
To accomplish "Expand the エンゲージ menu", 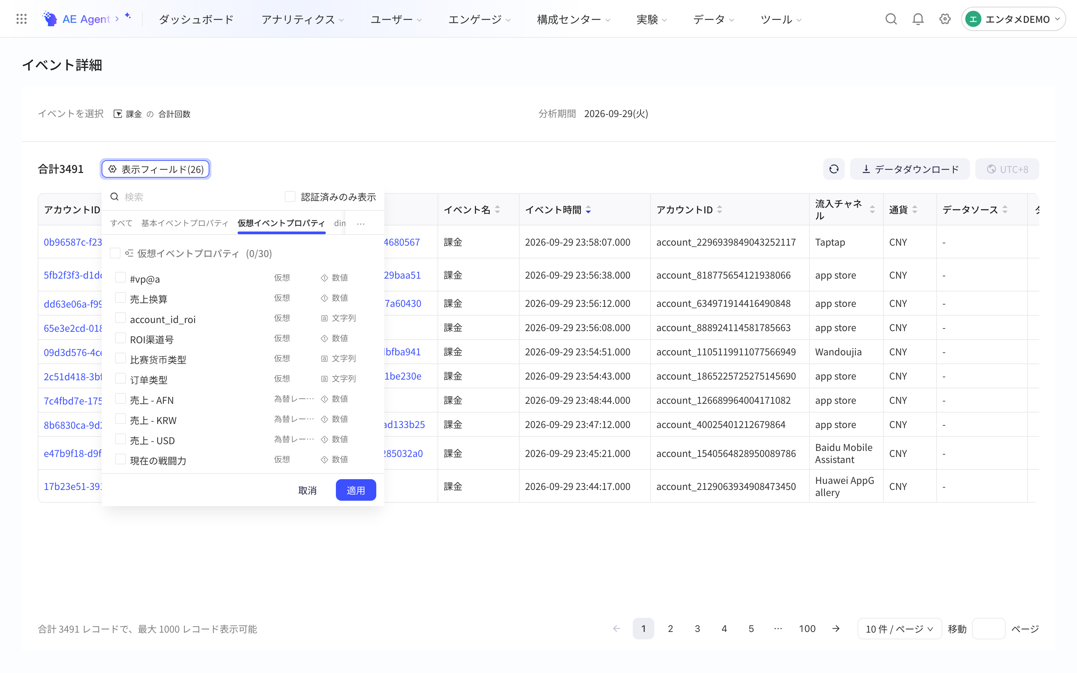I will [479, 19].
